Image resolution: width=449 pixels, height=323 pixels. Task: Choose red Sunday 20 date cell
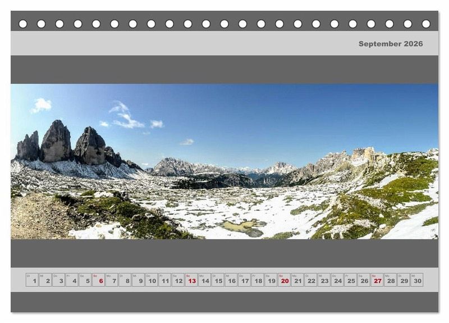click(284, 280)
